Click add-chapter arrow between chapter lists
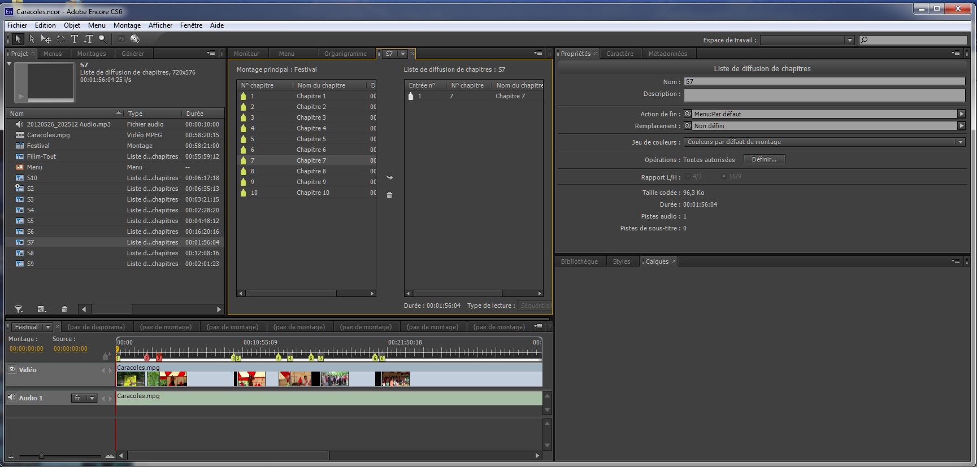The image size is (977, 467). 389,177
